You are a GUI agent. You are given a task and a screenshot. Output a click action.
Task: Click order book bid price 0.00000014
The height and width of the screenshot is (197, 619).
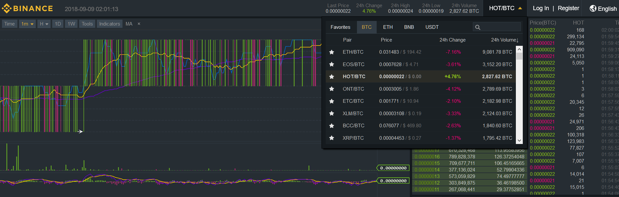(x=427, y=170)
